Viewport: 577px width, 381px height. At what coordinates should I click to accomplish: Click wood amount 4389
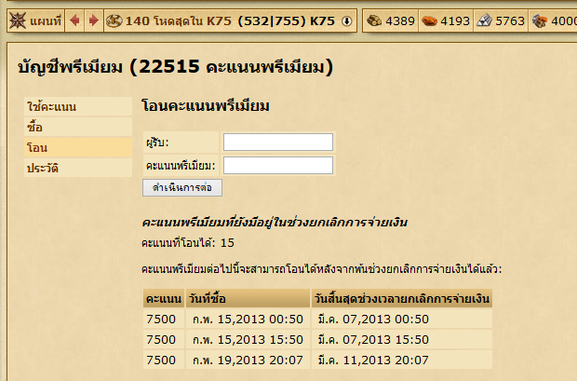tap(400, 21)
